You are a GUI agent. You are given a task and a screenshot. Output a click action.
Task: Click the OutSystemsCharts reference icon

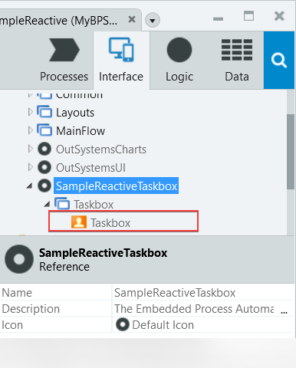44,149
